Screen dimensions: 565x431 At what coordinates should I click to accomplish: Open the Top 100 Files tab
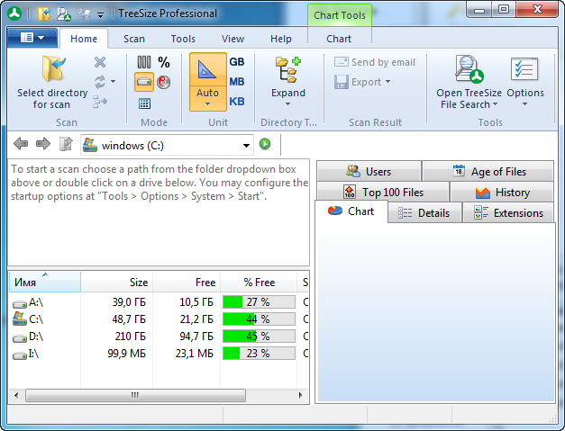(x=383, y=193)
